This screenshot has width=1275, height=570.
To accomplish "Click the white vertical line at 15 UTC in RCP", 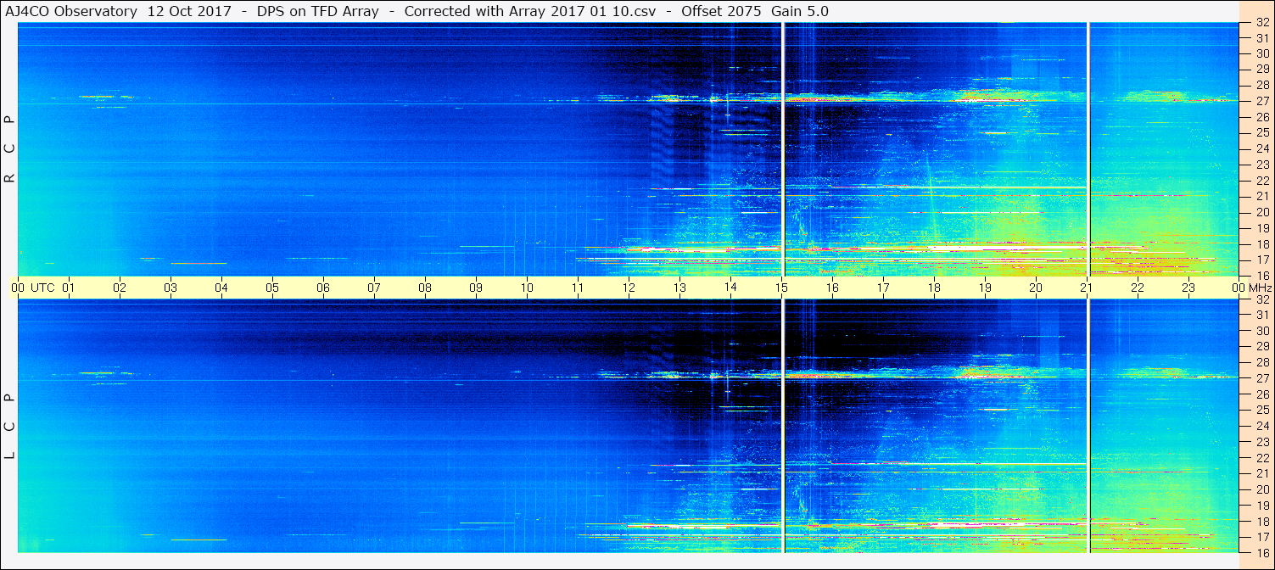I will tap(782, 148).
